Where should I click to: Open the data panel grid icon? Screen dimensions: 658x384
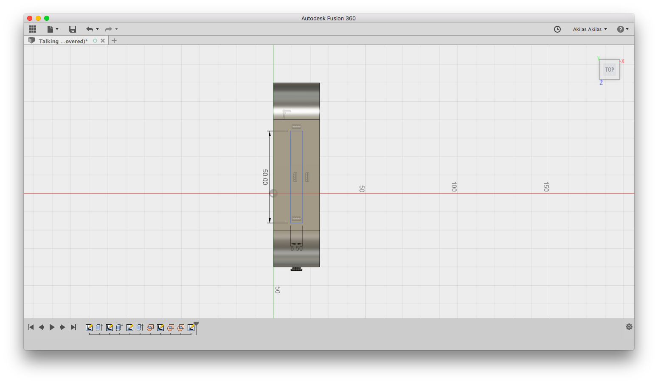(32, 29)
